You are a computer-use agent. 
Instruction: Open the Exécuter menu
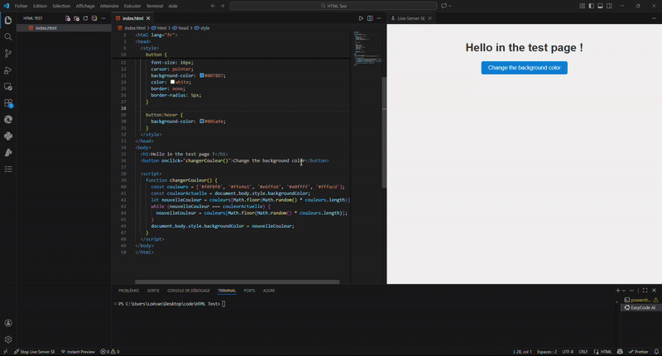pos(132,6)
